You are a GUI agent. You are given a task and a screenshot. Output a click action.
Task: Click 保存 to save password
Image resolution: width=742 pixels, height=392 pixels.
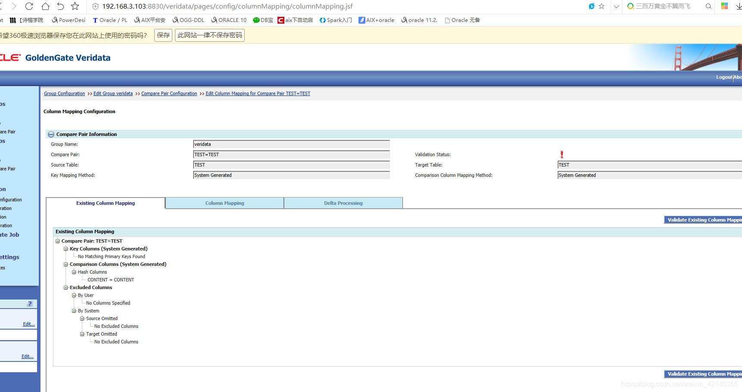pyautogui.click(x=163, y=35)
